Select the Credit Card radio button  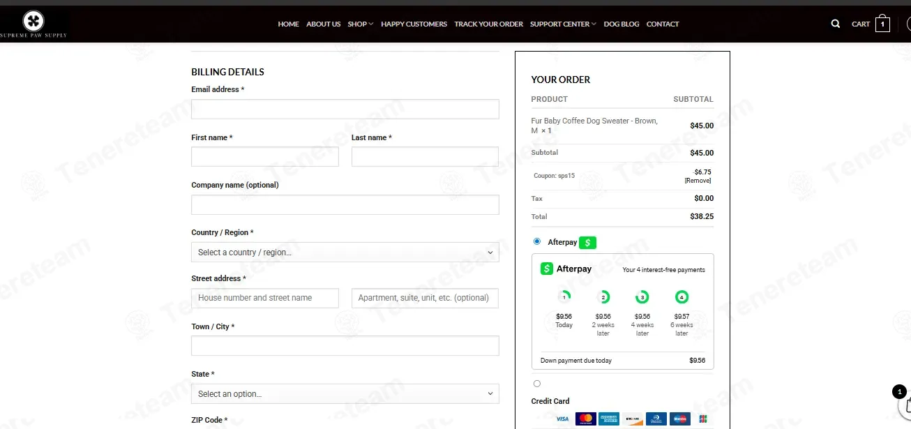[x=537, y=384]
